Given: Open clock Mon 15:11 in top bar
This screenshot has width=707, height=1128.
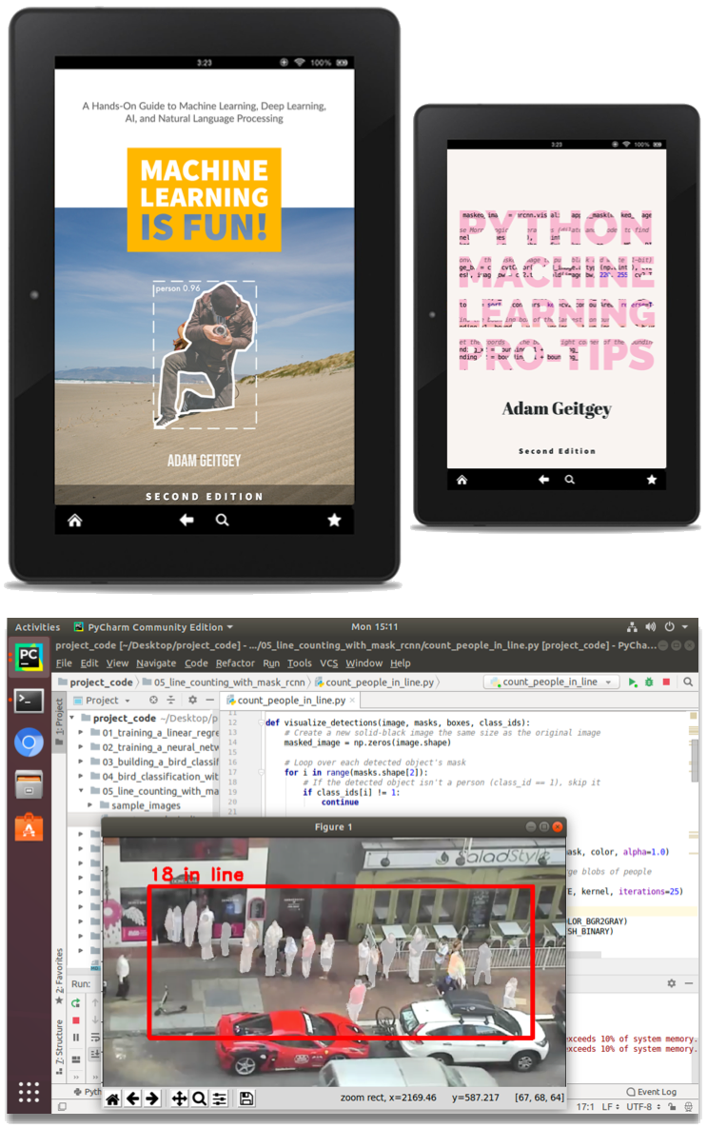Looking at the screenshot, I should pyautogui.click(x=374, y=626).
